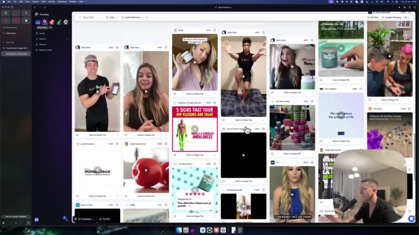The width and height of the screenshot is (419, 235).
Task: Open the user profile avatar in sidebar
Action: tap(36, 220)
